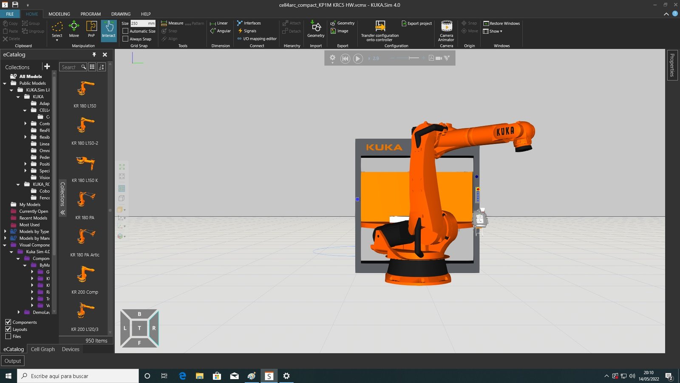The height and width of the screenshot is (383, 680).
Task: Select the view cube Top face
Action: tap(139, 328)
